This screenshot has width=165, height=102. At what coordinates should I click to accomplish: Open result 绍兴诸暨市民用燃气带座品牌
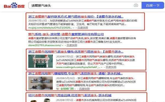[x=70, y=95]
